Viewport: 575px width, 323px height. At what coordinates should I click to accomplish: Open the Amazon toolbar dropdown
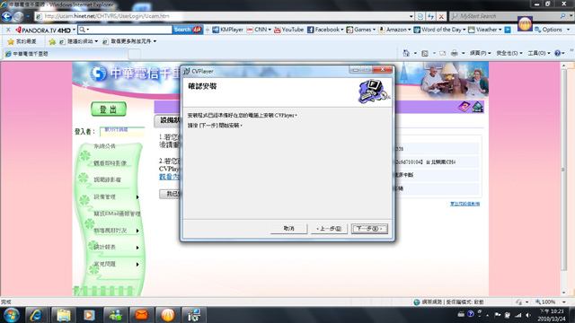(410, 30)
